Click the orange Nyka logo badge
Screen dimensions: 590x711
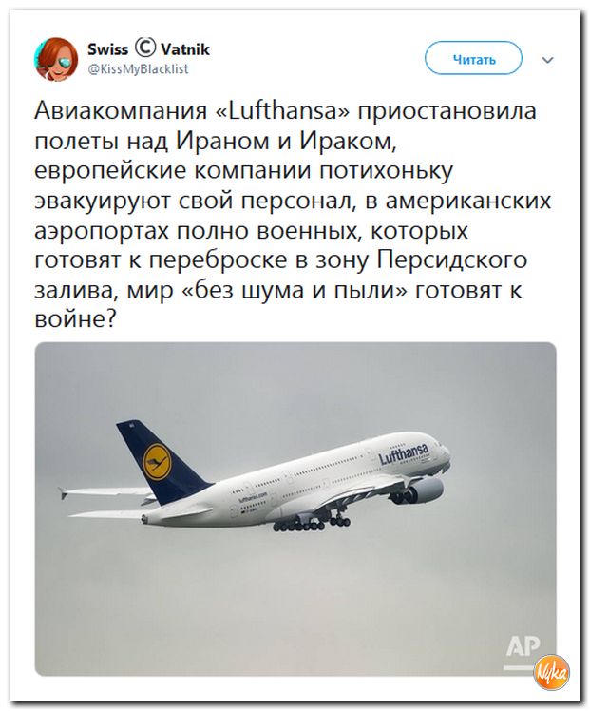[552, 674]
